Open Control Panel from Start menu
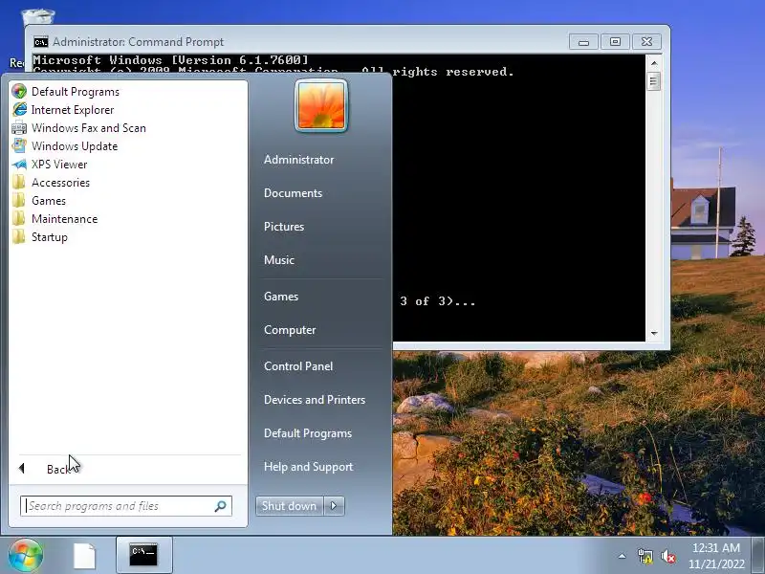The height and width of the screenshot is (574, 765). (x=298, y=366)
